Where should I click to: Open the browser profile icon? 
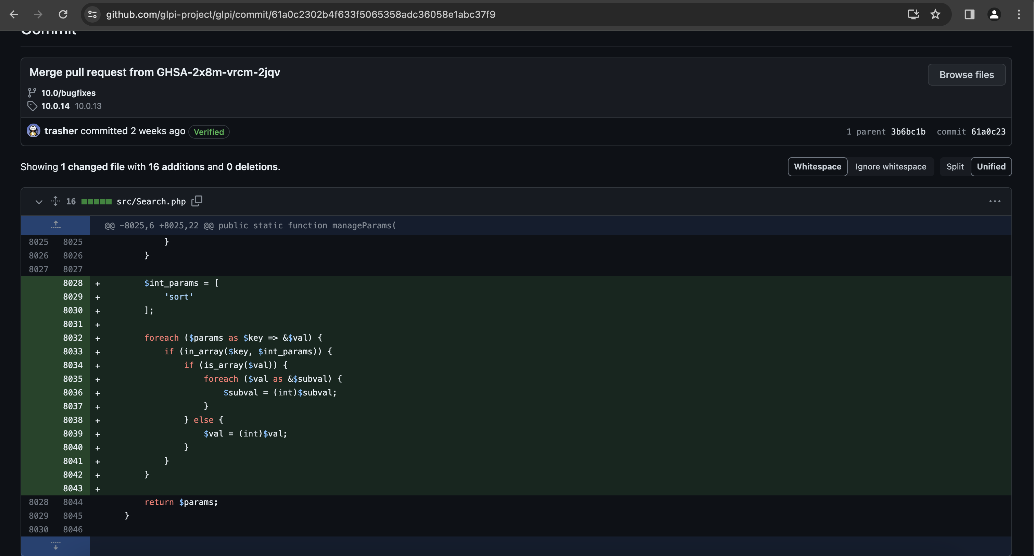pyautogui.click(x=994, y=14)
